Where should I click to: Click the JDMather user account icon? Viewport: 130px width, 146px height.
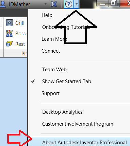(3, 4)
